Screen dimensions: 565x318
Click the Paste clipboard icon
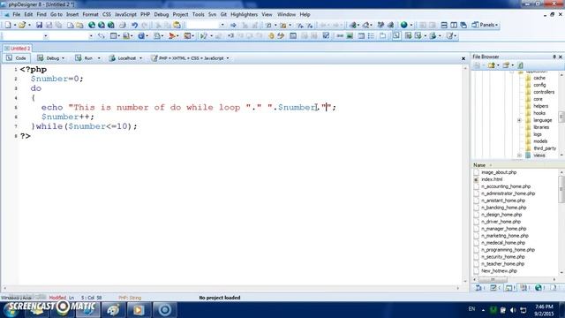pyautogui.click(x=177, y=25)
